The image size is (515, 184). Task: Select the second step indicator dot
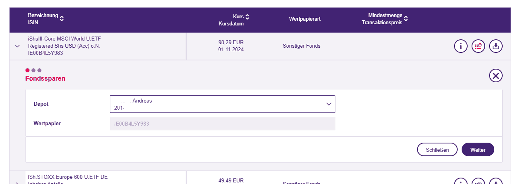(x=33, y=70)
